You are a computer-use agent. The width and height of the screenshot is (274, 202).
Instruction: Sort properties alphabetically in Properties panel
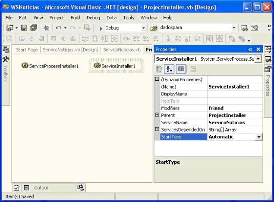pyautogui.click(x=170, y=69)
